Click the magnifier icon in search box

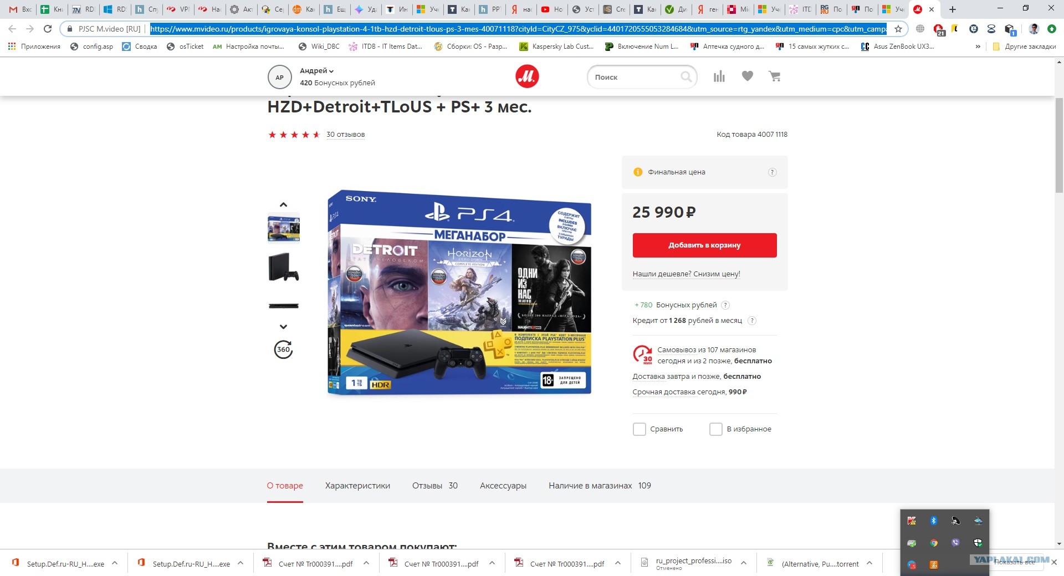coord(686,77)
